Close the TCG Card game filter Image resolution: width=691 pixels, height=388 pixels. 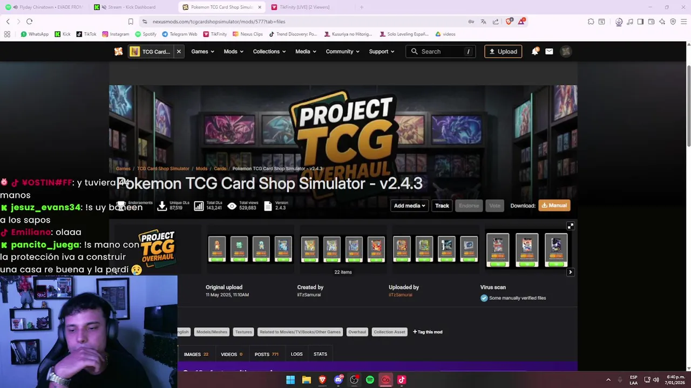[179, 51]
